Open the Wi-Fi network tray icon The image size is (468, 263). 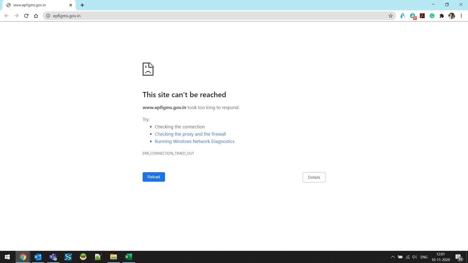[x=408, y=257]
